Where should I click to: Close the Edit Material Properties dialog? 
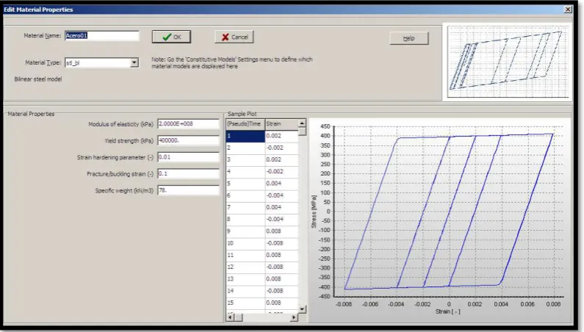coord(568,10)
